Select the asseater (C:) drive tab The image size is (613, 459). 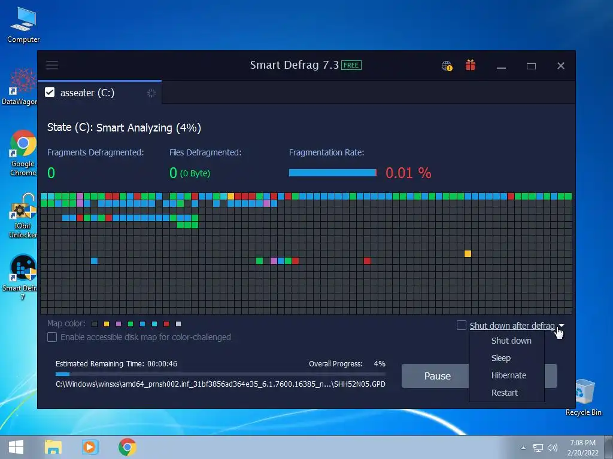pyautogui.click(x=100, y=93)
